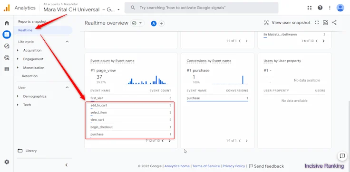Select the first_visit event row
The height and width of the screenshot is (172, 350).
point(131,98)
